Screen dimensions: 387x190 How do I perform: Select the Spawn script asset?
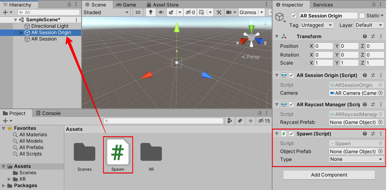point(118,155)
